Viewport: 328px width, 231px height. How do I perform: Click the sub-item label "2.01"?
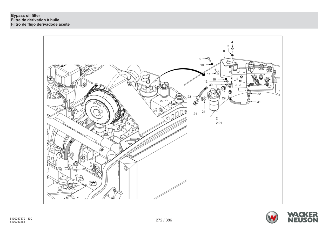pos(219,123)
